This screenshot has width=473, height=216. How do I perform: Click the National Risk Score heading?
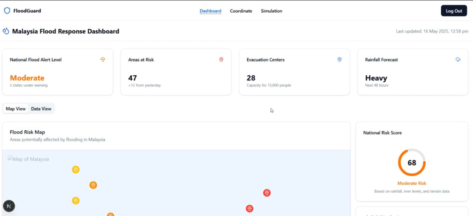[382, 132]
